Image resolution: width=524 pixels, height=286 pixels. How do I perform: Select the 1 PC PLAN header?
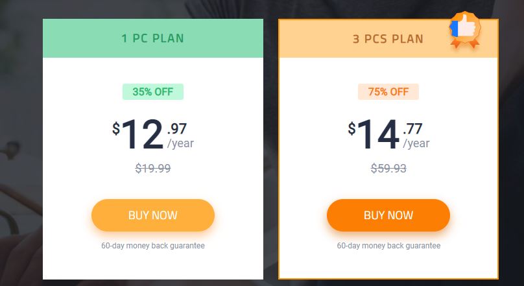152,38
